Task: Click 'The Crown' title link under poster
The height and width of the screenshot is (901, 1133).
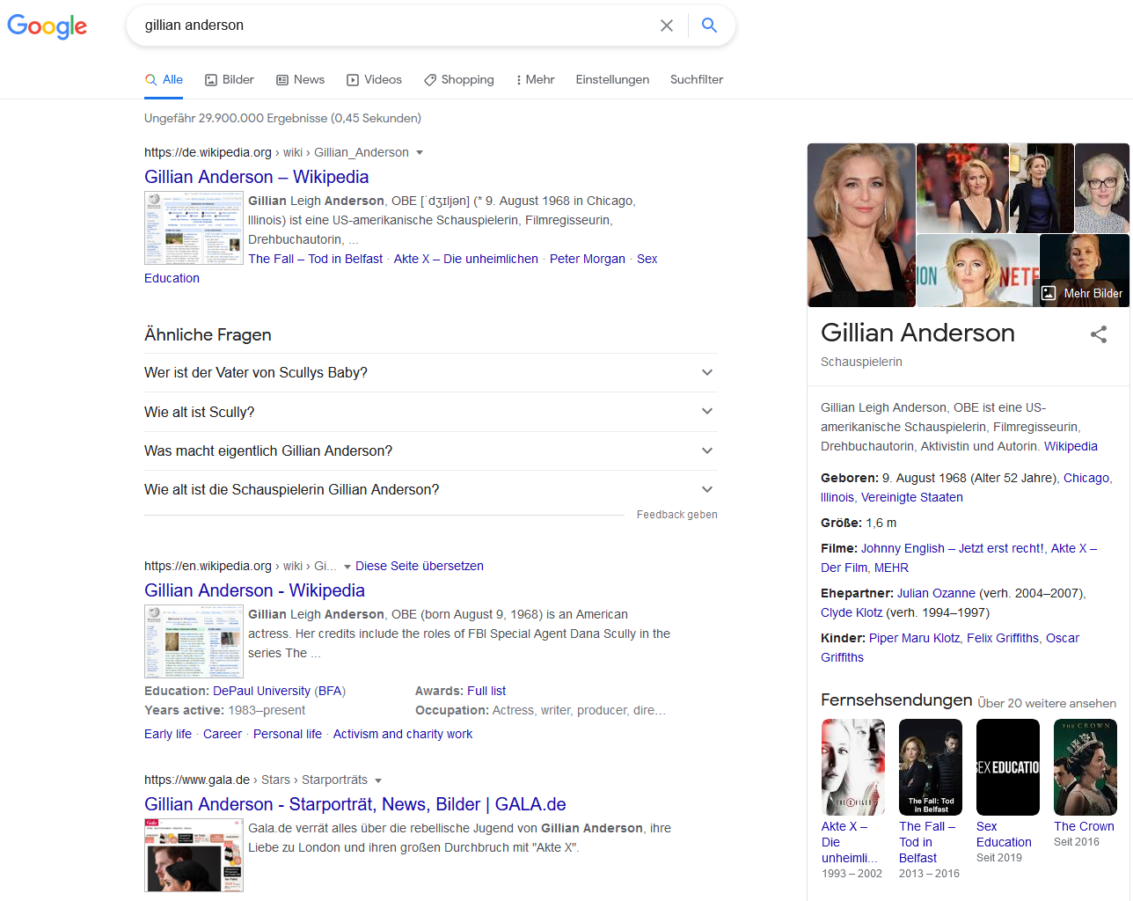Action: click(x=1084, y=826)
